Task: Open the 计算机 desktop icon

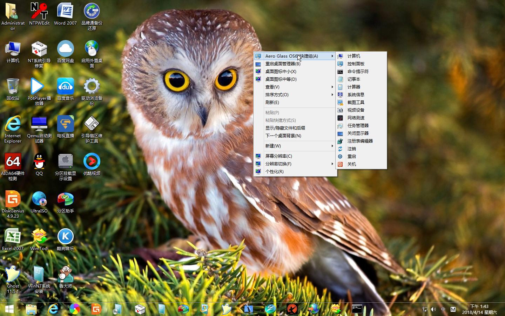Action: [x=13, y=52]
